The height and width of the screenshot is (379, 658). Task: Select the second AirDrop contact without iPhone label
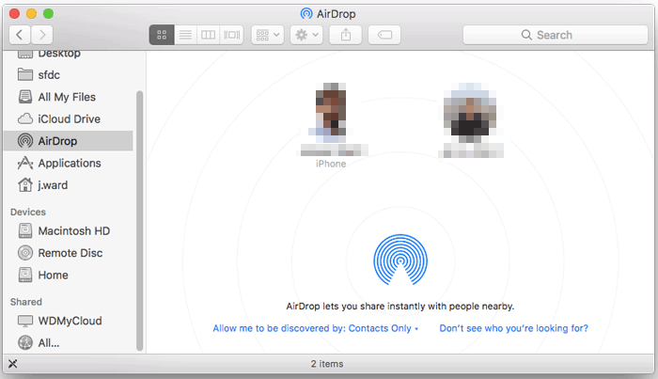470,120
